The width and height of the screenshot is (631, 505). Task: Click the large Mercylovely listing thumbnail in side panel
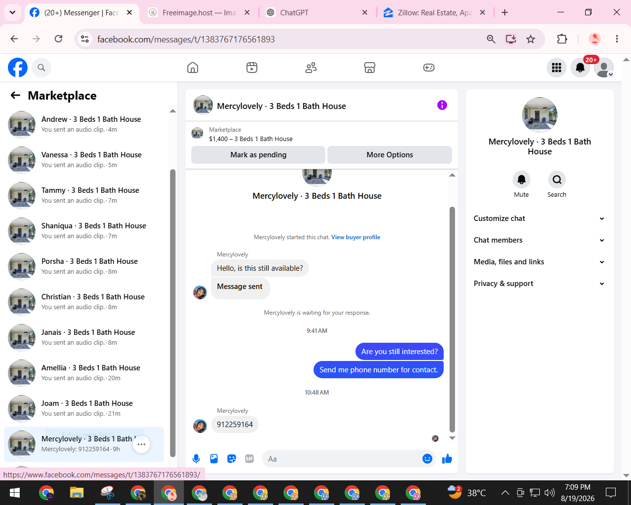[540, 115]
